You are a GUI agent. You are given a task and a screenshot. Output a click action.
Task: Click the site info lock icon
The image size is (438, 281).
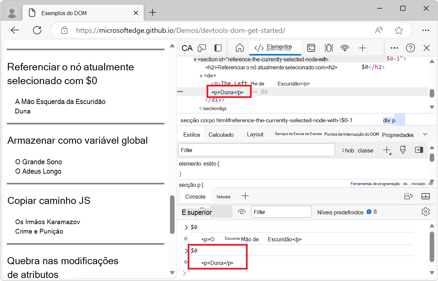tap(64, 30)
